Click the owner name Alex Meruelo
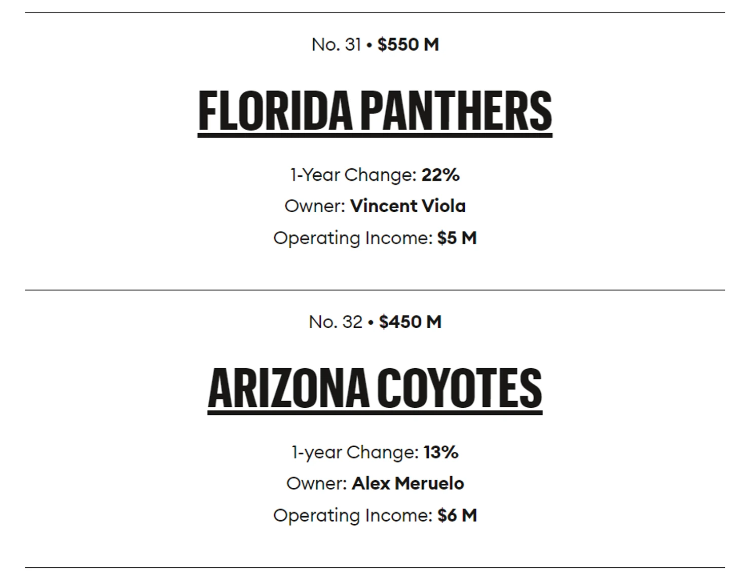This screenshot has width=740, height=583. click(408, 484)
